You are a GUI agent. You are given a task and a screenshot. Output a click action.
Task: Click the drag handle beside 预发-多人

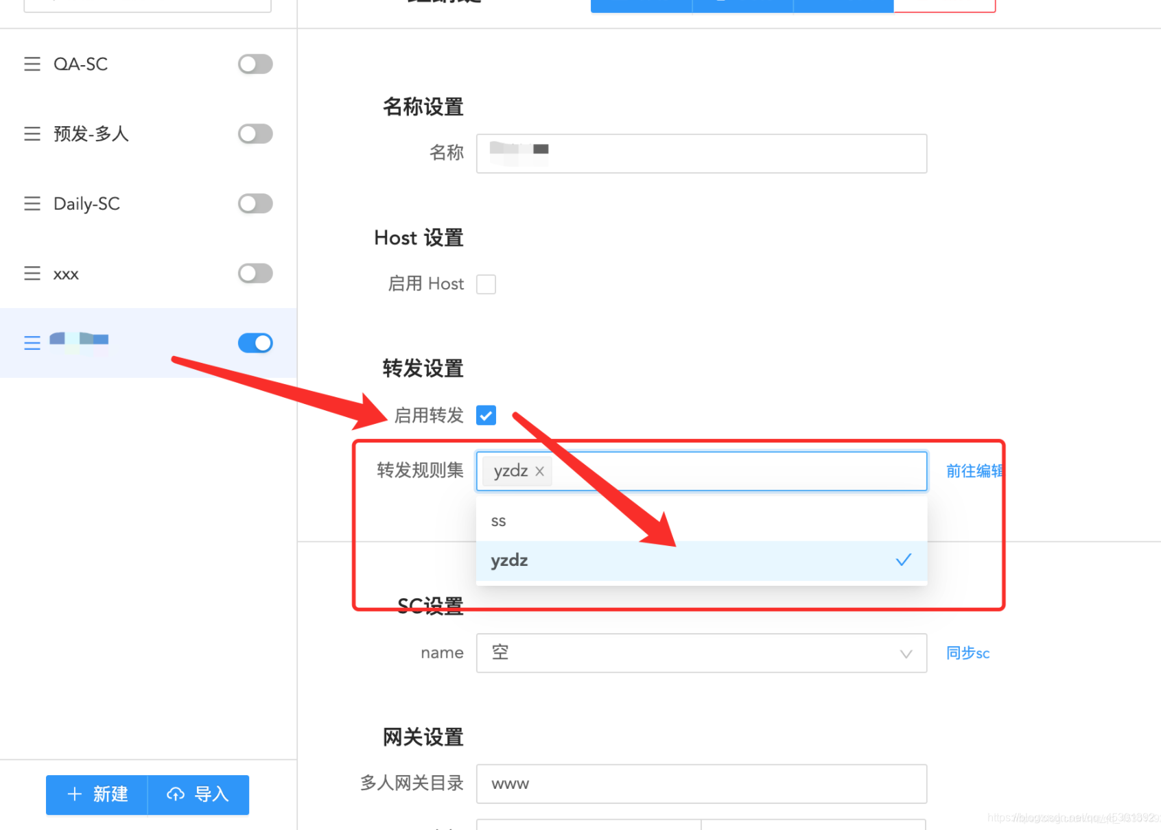(32, 134)
